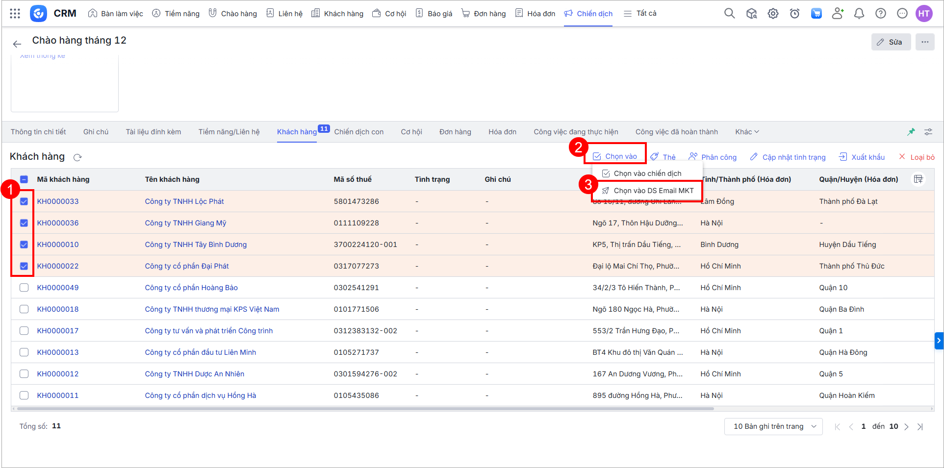Open the help question mark icon

coord(880,13)
